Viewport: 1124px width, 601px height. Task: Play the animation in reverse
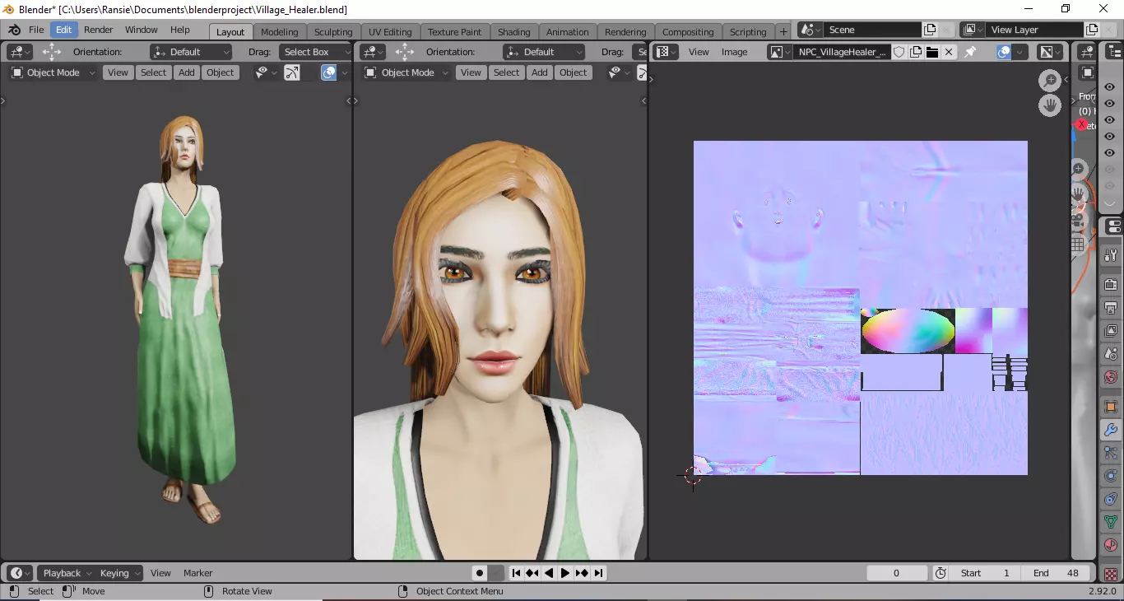point(549,573)
